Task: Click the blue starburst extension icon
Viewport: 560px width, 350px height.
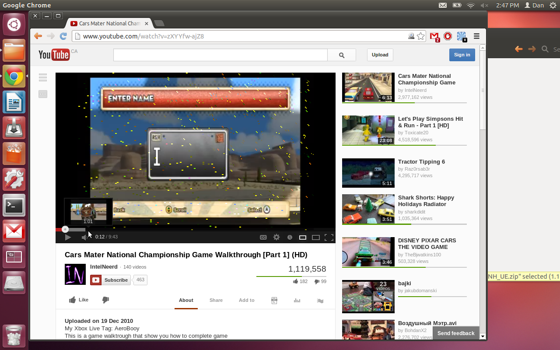Action: coord(462,37)
